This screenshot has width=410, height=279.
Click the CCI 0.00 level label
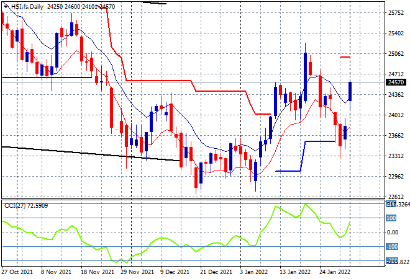coord(392,232)
